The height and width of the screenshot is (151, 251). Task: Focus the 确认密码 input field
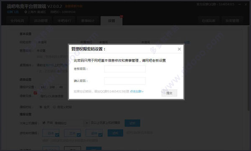click(125, 81)
